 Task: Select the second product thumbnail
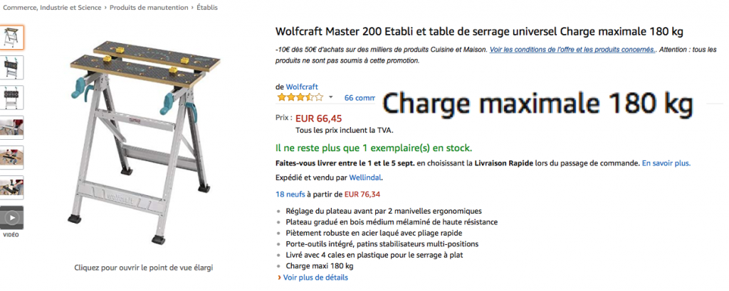click(11, 67)
